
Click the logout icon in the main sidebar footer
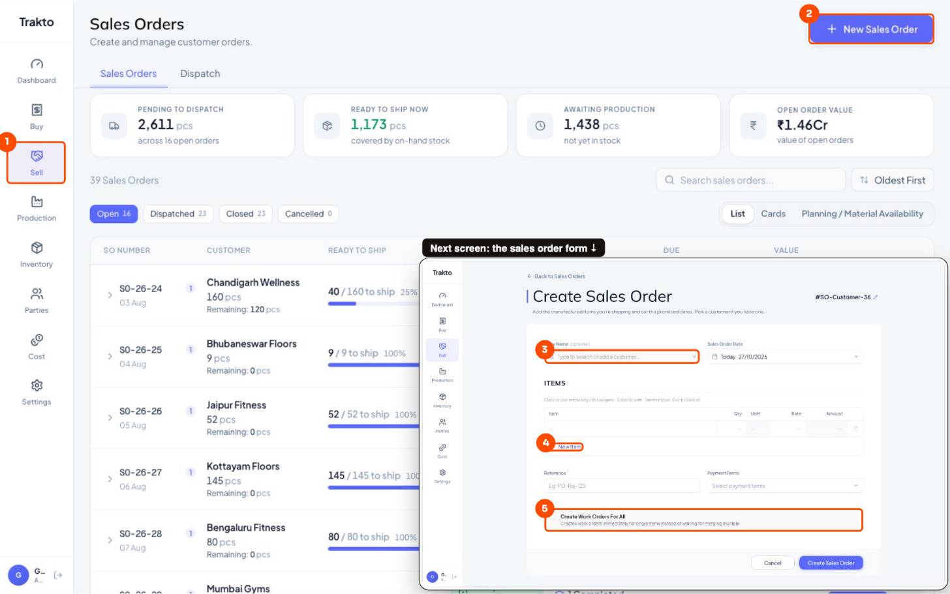point(58,575)
